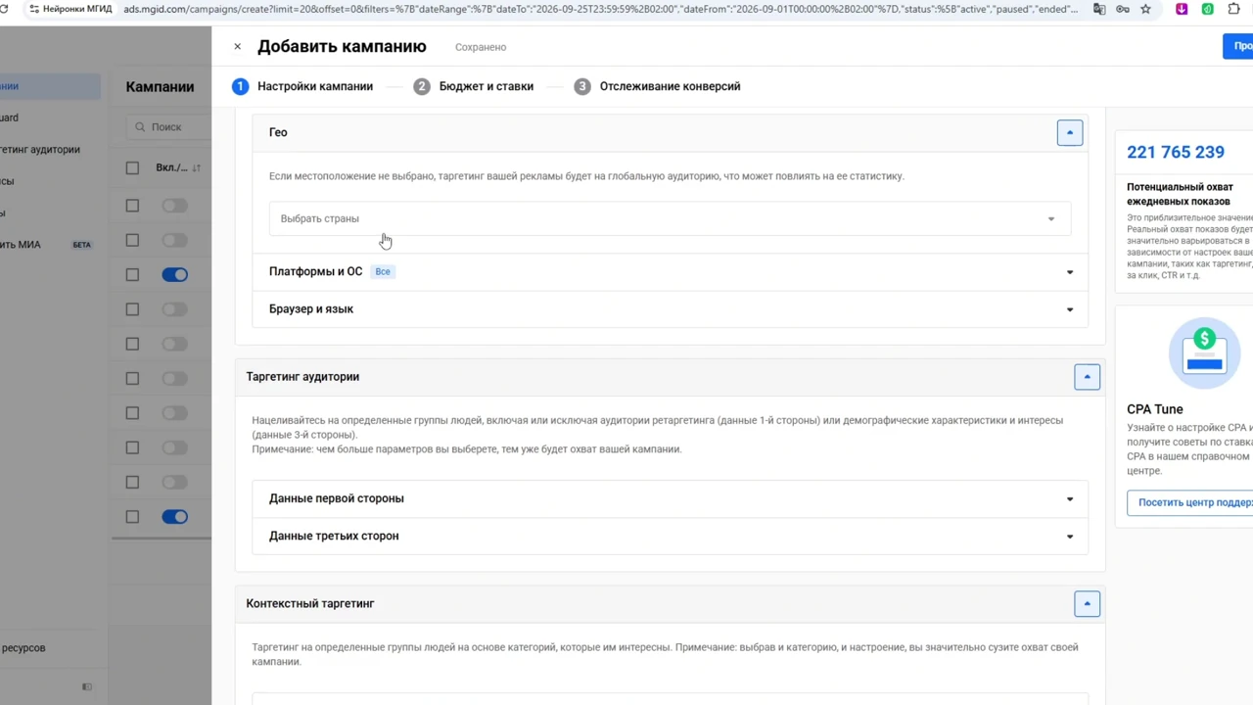Click the CPA Tune heading
Screen dimensions: 1253x705
pos(1155,409)
